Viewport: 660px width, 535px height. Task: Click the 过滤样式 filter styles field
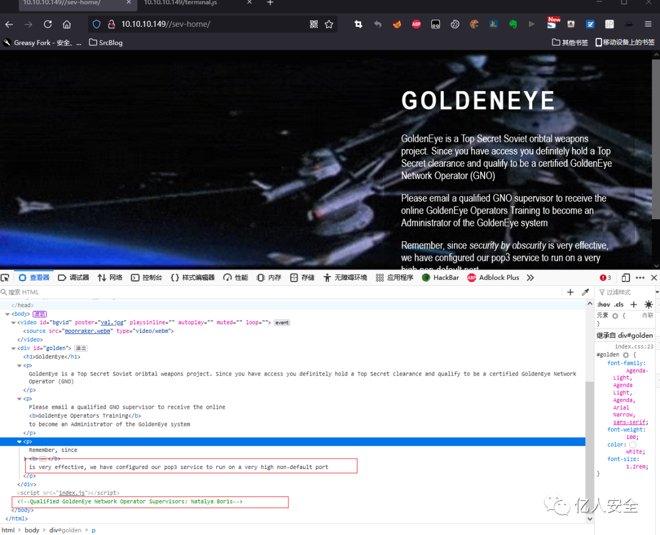(x=625, y=292)
